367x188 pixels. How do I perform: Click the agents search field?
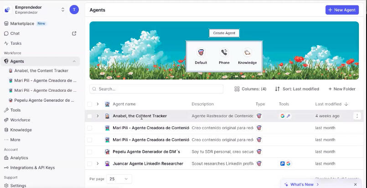(156, 89)
